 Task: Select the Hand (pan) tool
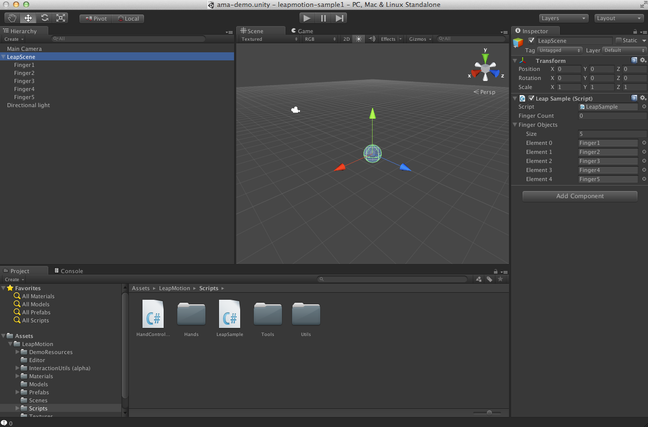(12, 18)
